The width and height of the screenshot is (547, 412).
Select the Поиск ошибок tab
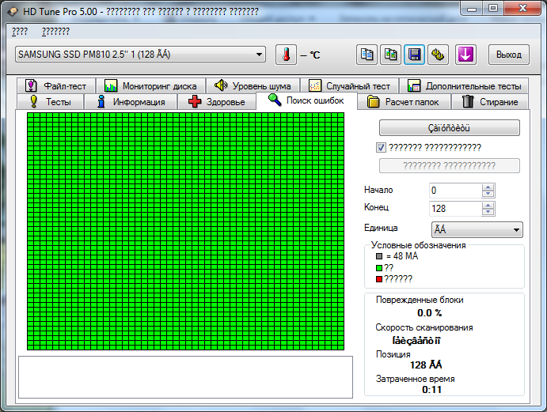point(306,100)
